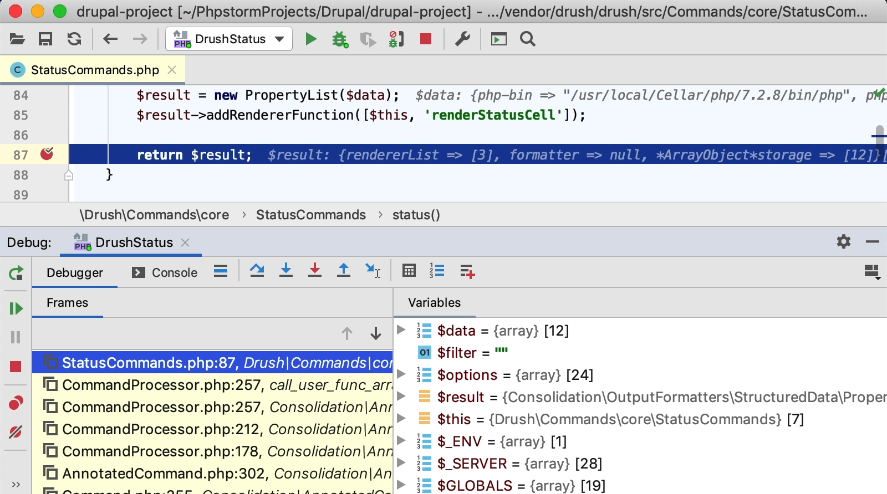The image size is (887, 494).
Task: Select CommandProcessor.php:212 stack frame
Action: 212,429
